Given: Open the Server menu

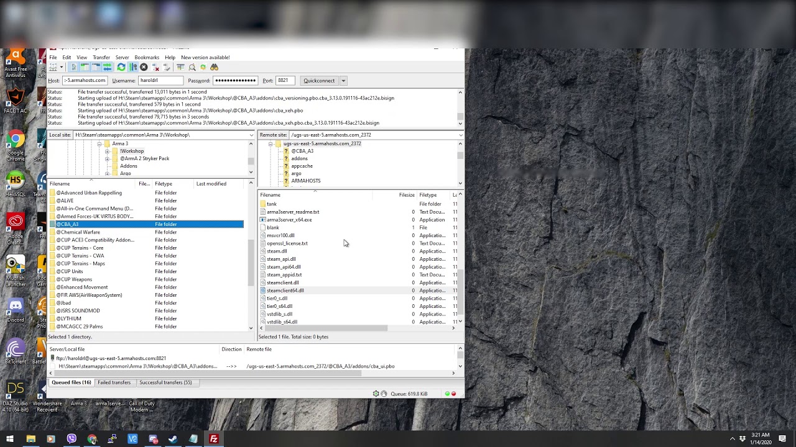Looking at the screenshot, I should pyautogui.click(x=122, y=57).
